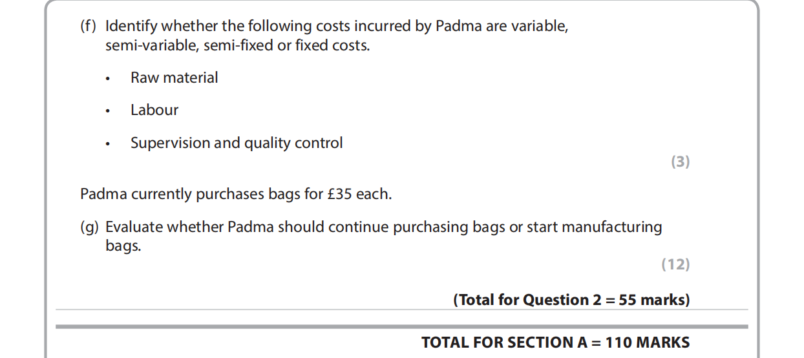
Task: Click "TOTAL FOR SECTION A = 110 MARKS" heading
Action: tap(555, 342)
